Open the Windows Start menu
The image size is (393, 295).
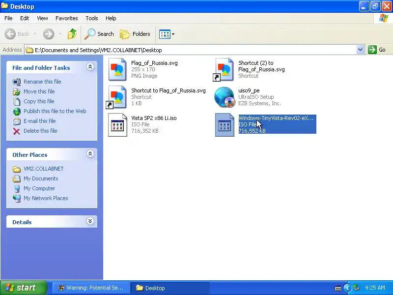point(23,288)
